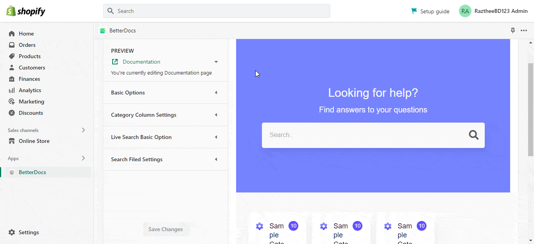
Task: Click the help search input field
Action: (x=352, y=135)
